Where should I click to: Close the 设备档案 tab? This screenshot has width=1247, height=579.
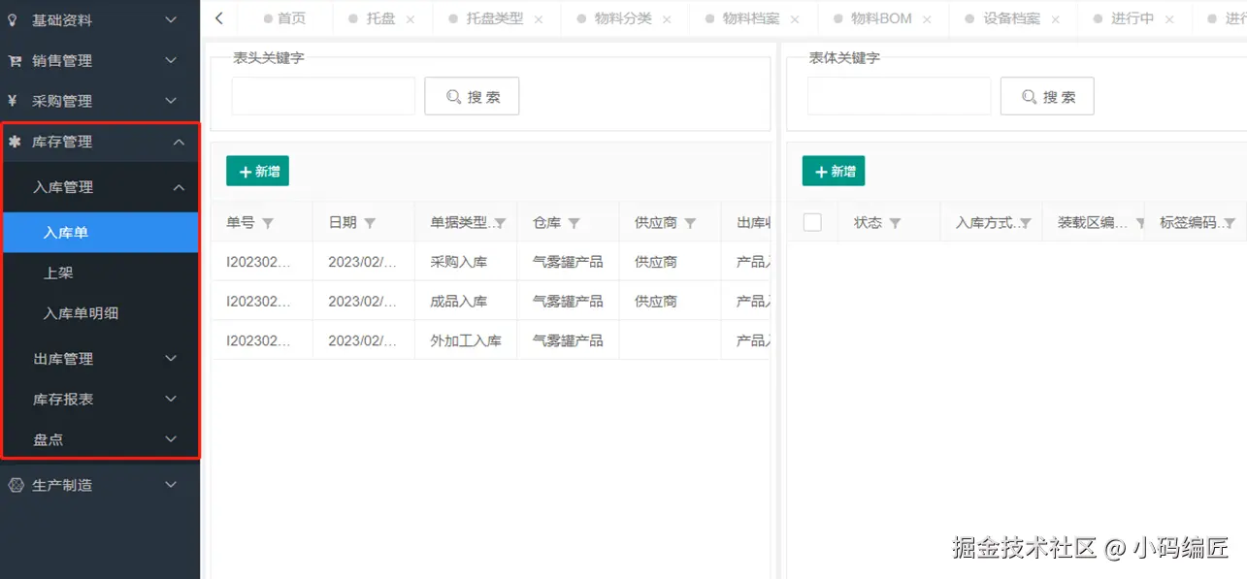[1055, 19]
